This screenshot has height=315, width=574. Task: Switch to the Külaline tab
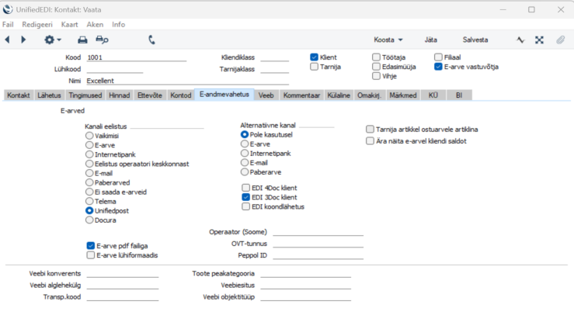tap(339, 95)
